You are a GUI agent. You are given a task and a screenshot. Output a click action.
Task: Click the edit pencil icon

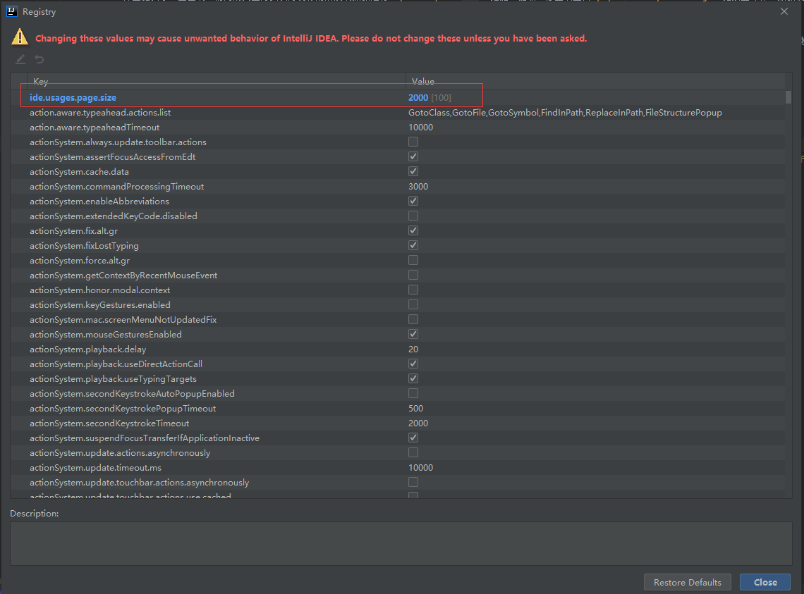[20, 59]
